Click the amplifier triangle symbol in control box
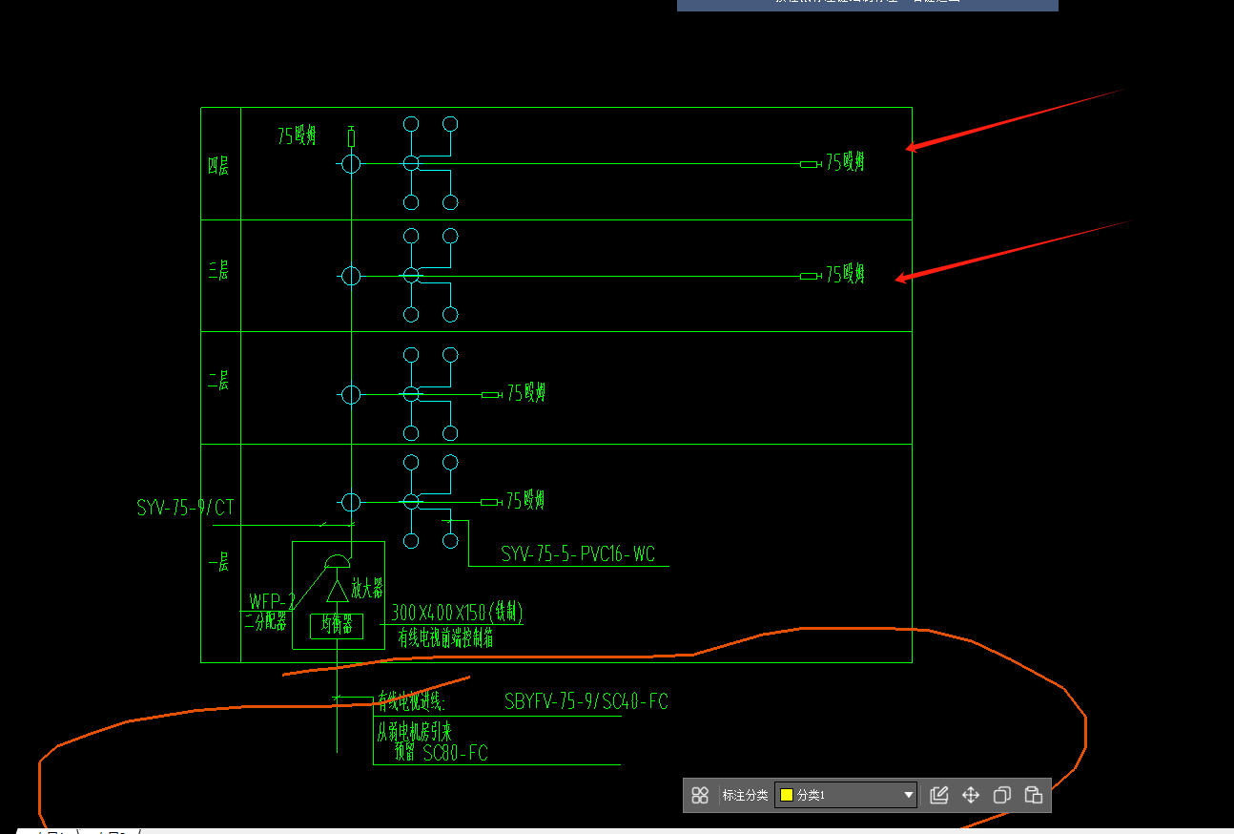The image size is (1234, 834). coord(337,592)
